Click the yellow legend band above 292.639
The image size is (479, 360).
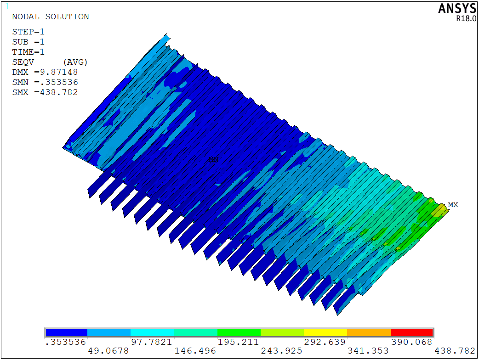(x=325, y=332)
